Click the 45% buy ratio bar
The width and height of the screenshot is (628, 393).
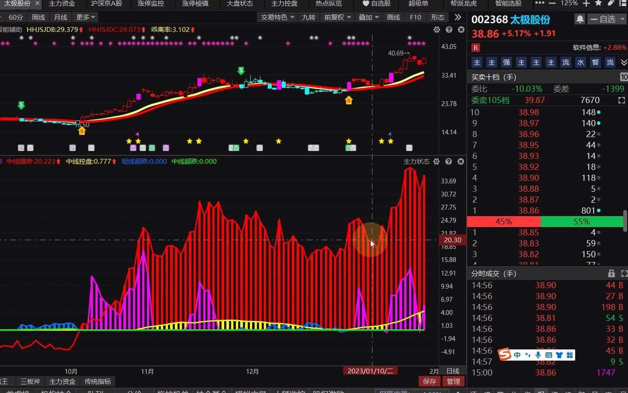coord(503,221)
